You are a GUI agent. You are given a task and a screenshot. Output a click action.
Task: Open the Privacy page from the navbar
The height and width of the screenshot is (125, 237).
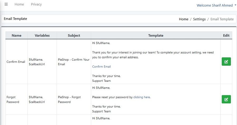(x=36, y=4)
